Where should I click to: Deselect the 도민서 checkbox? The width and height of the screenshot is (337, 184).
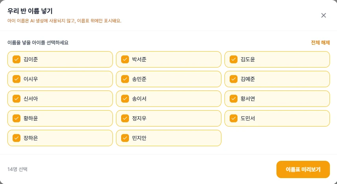pos(234,118)
